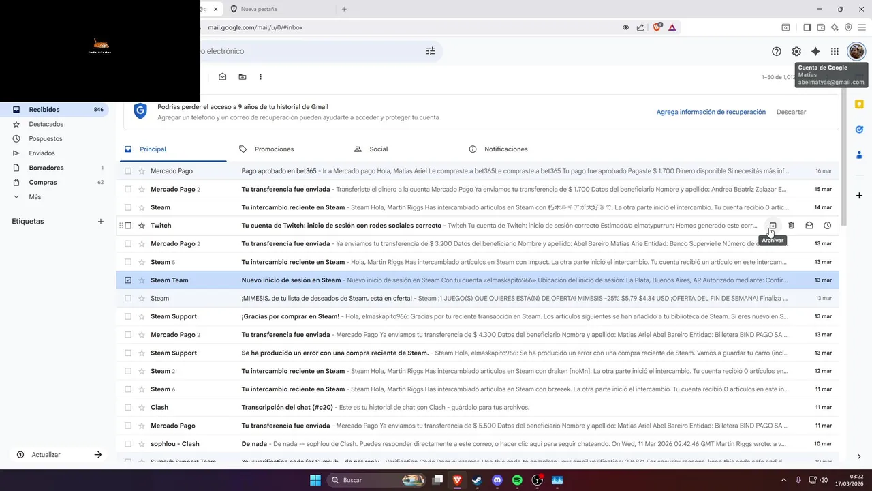The height and width of the screenshot is (491, 872).
Task: Open Gemini sparkle assistant in Gmail
Action: click(x=815, y=51)
